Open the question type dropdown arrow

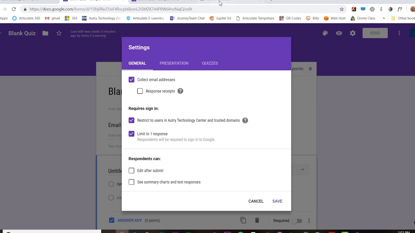click(302, 170)
